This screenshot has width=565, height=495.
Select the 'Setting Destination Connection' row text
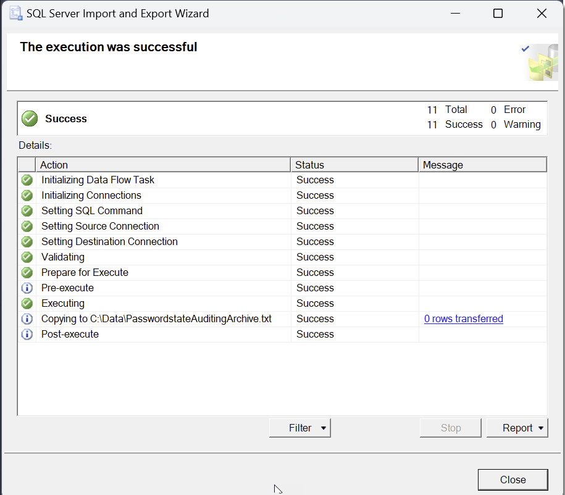coord(109,242)
